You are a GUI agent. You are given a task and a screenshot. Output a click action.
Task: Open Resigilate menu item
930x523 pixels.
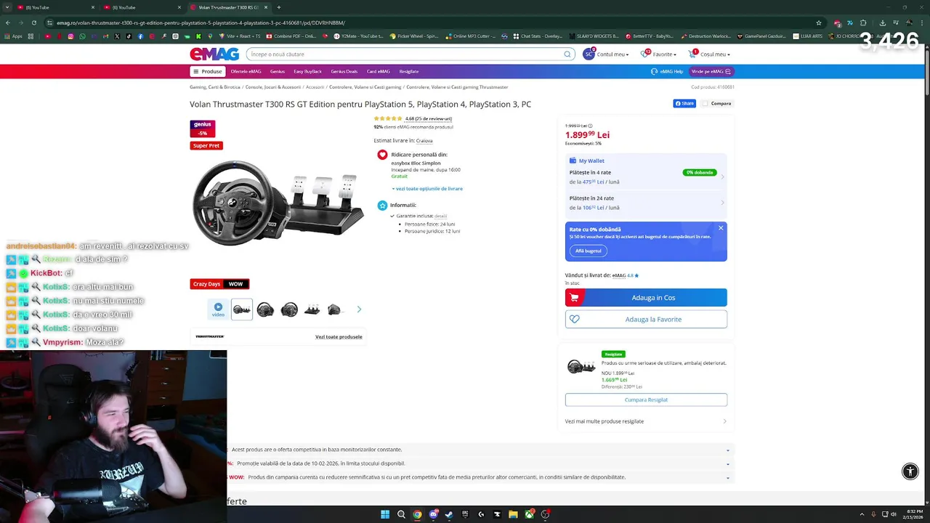point(408,71)
